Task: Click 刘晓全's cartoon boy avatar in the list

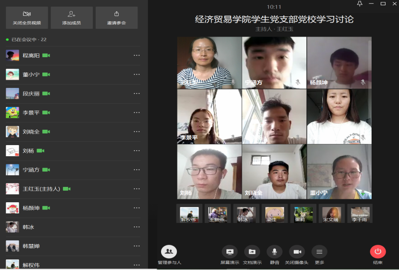Action: pyautogui.click(x=12, y=132)
